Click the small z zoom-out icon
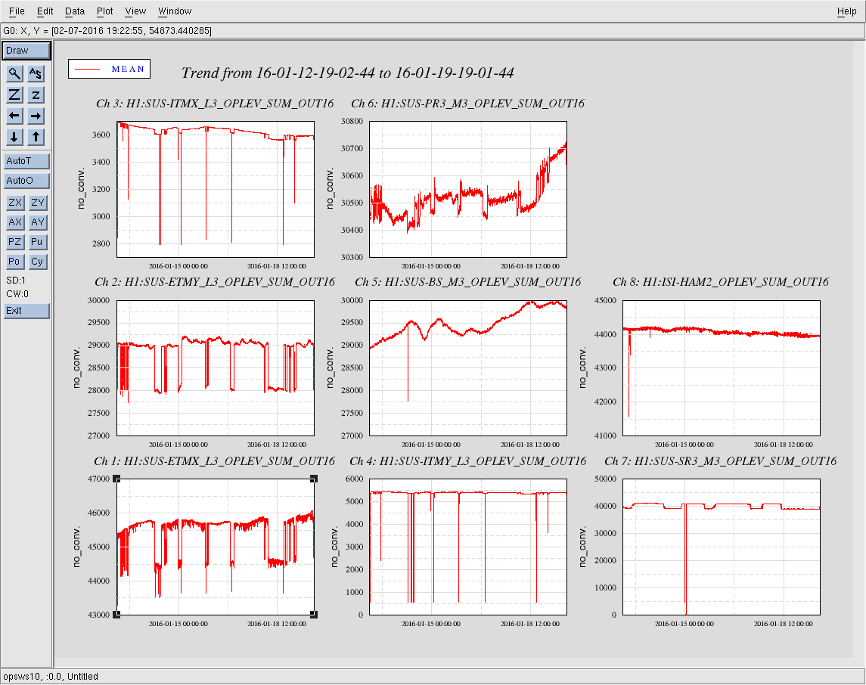The image size is (866, 685). coord(36,95)
